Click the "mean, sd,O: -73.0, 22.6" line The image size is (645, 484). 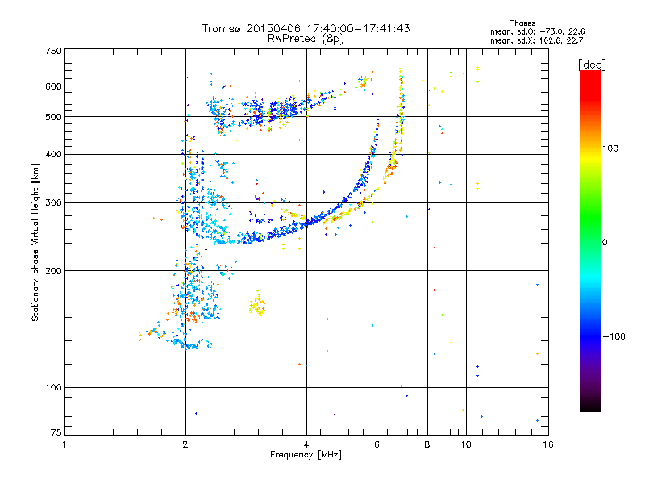click(537, 31)
